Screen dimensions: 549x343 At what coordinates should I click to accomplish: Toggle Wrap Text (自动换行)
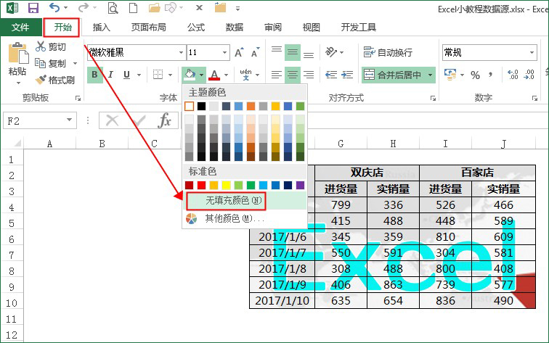(x=388, y=52)
